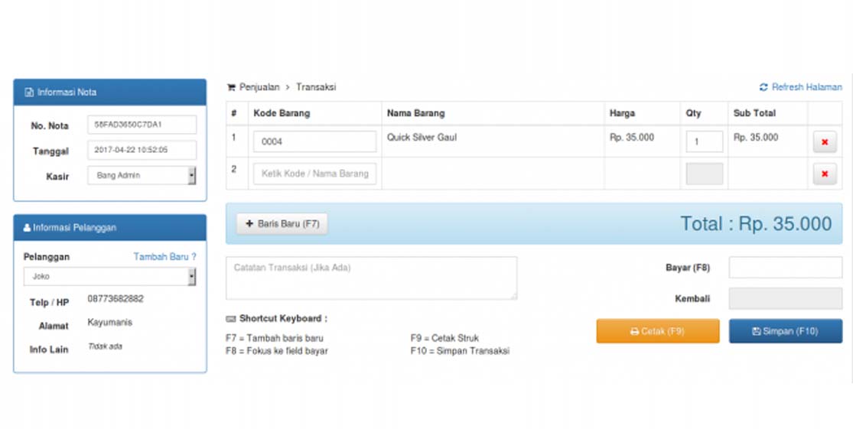Image resolution: width=853 pixels, height=429 pixels.
Task: Click the Ketik Kode / Nama Barang field
Action: 314,174
